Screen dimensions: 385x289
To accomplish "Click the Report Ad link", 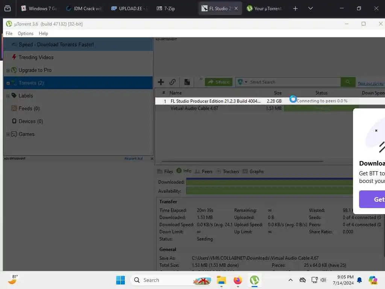I will click(x=133, y=158).
